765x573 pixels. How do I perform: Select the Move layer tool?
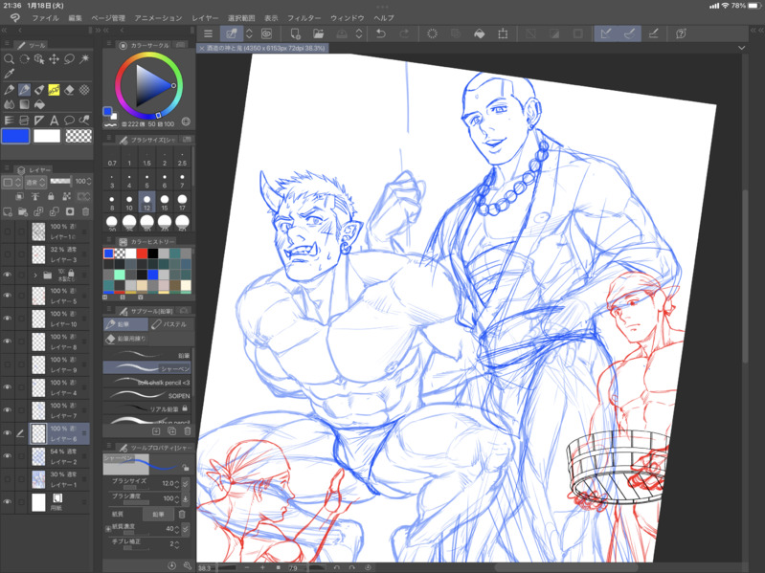(x=54, y=59)
